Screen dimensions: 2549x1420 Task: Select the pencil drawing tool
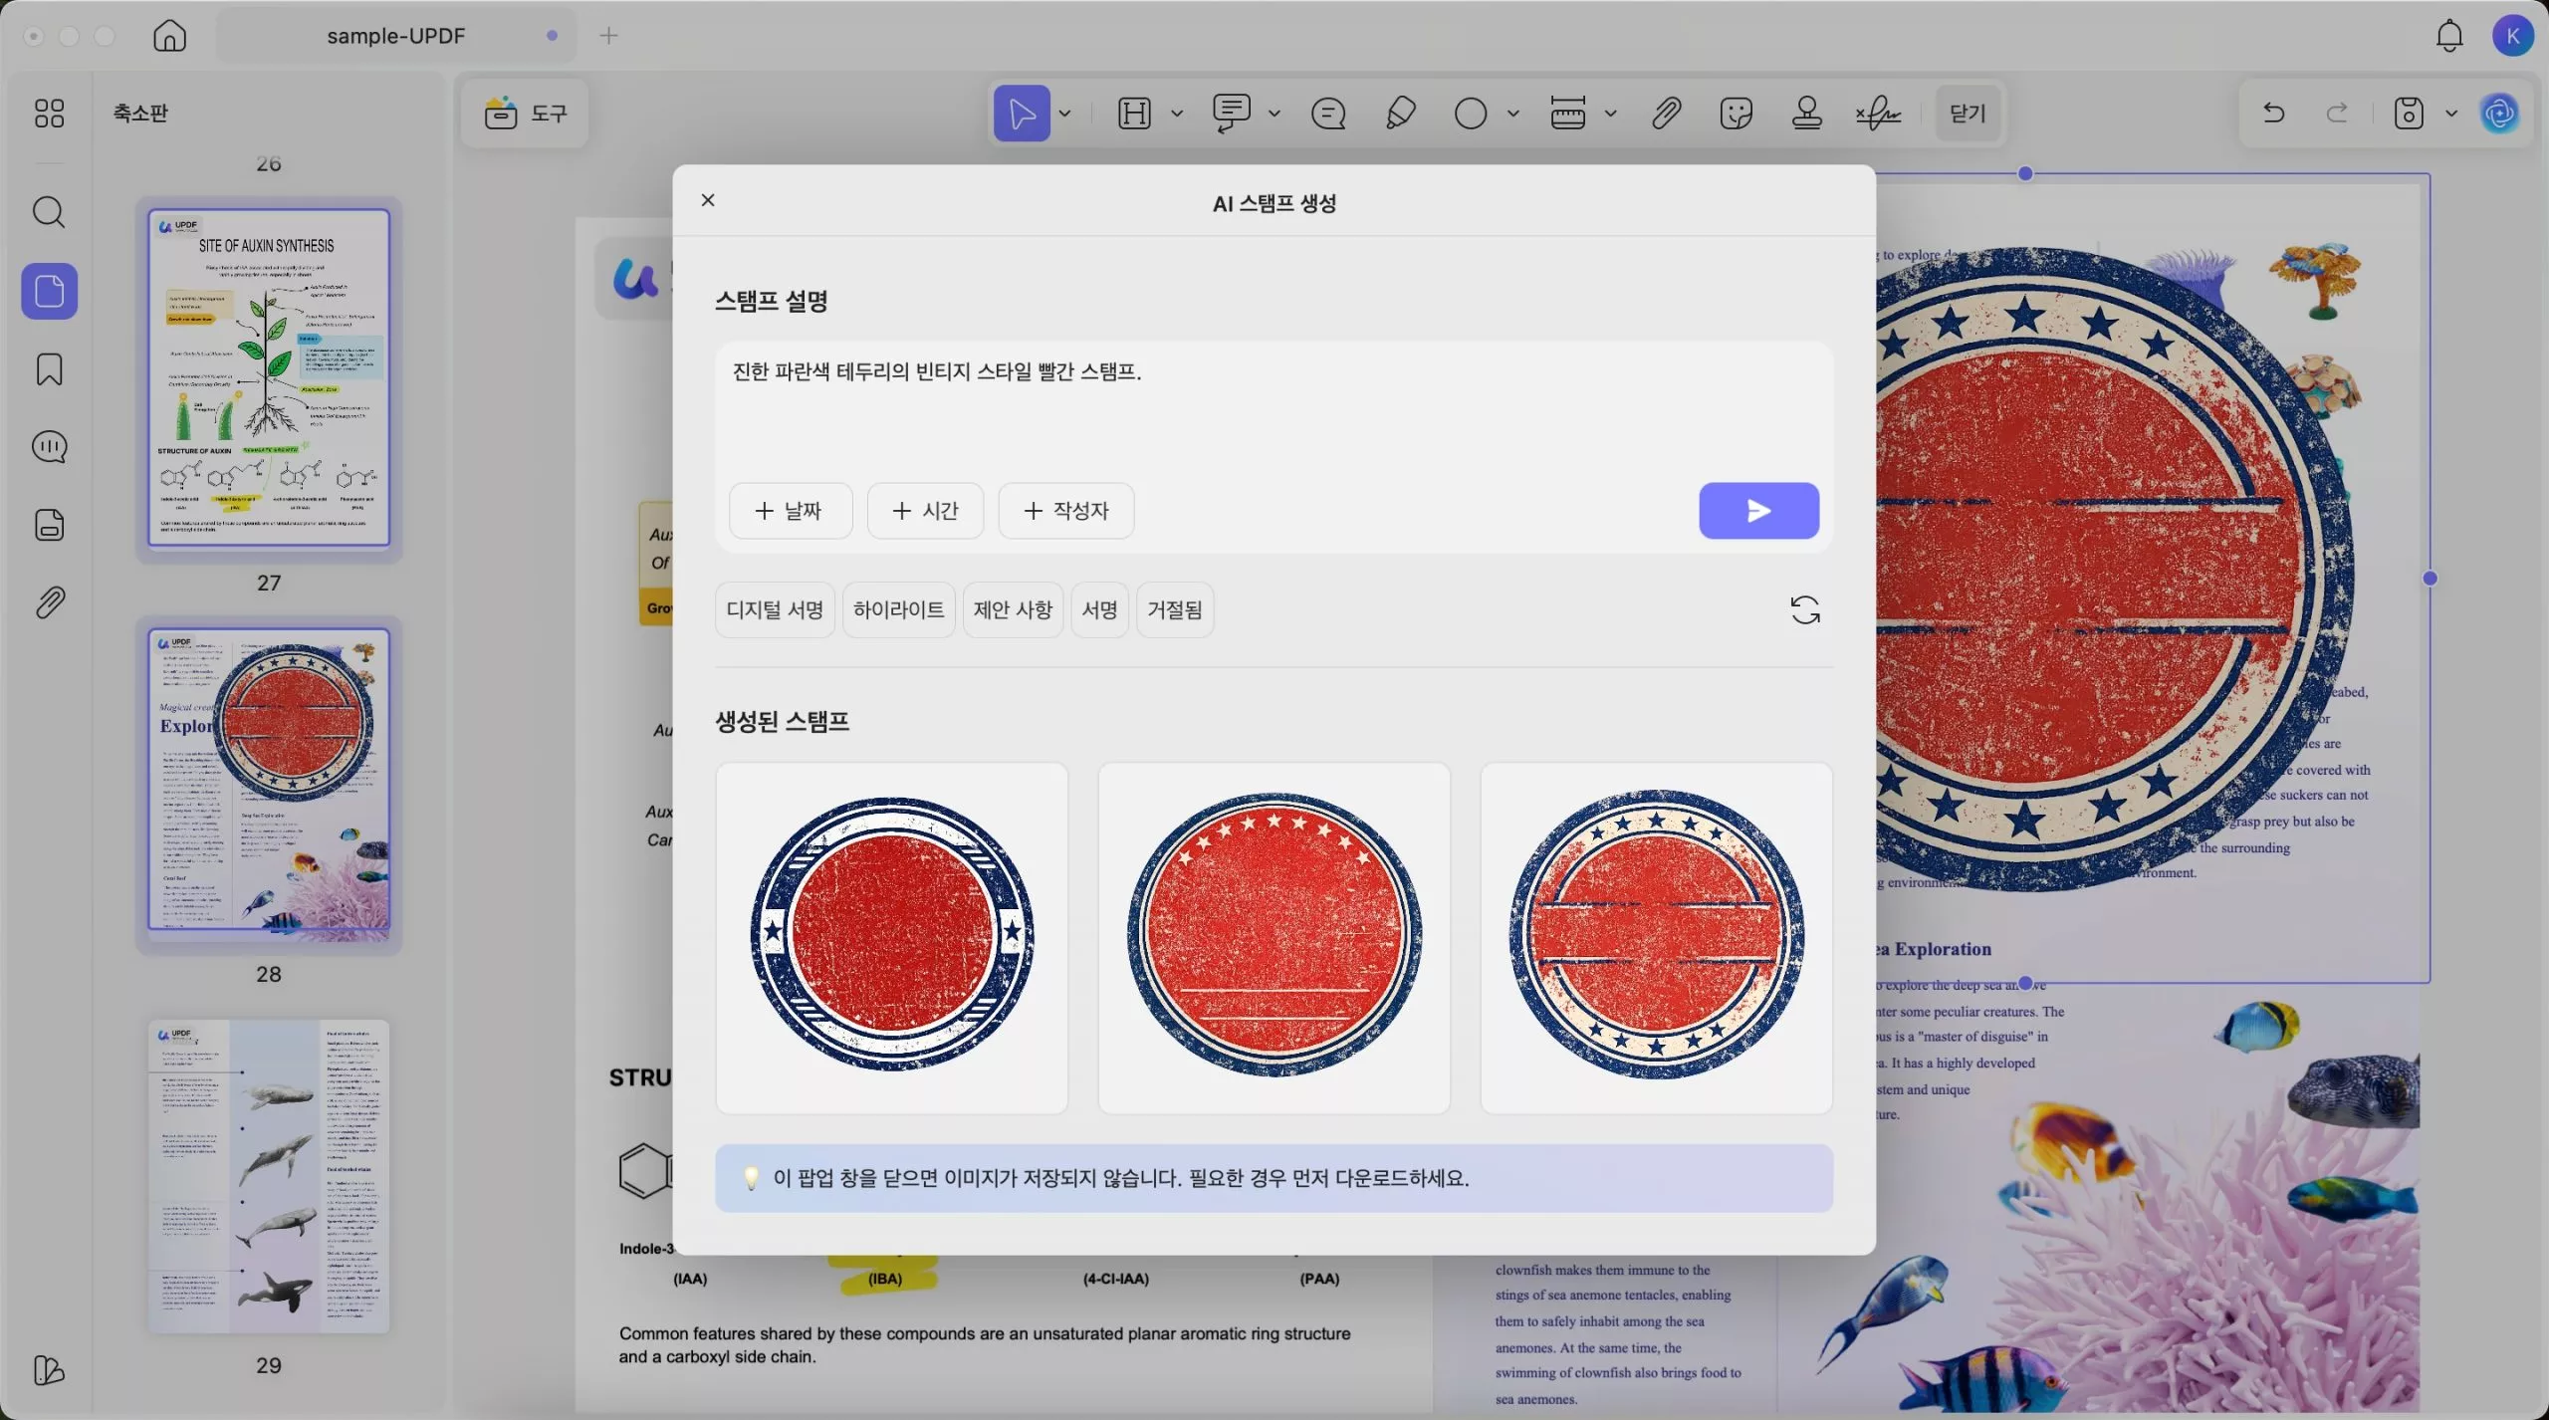[1400, 114]
